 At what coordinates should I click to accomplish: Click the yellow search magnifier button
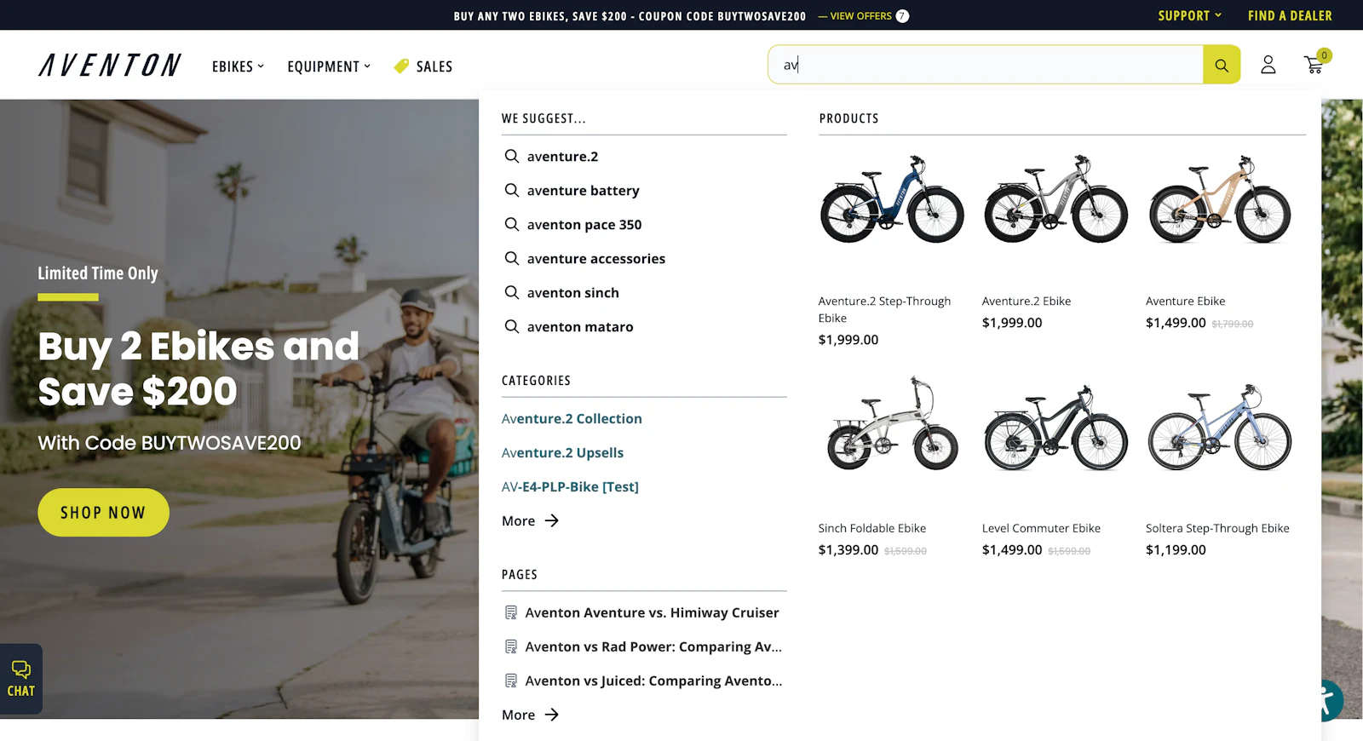1221,65
